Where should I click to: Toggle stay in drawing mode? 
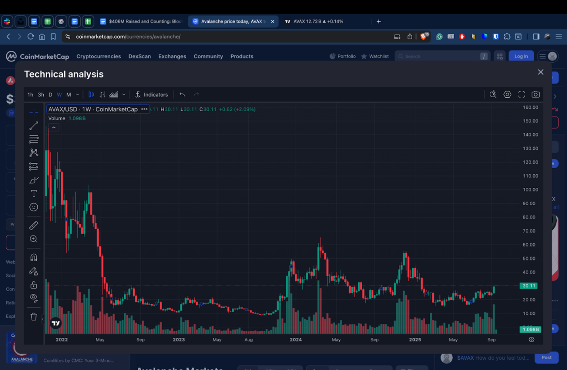tap(34, 272)
